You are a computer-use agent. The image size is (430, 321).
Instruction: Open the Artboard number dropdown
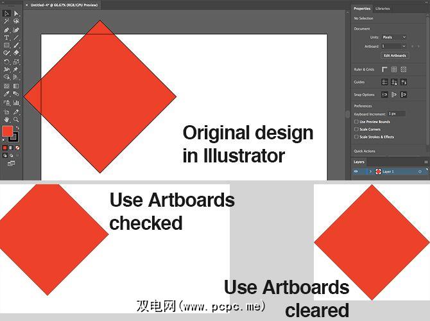[x=394, y=46]
